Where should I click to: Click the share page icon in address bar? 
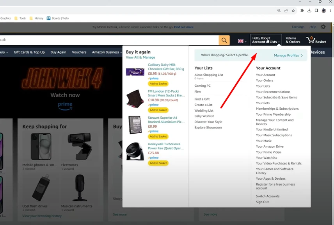pos(286,11)
